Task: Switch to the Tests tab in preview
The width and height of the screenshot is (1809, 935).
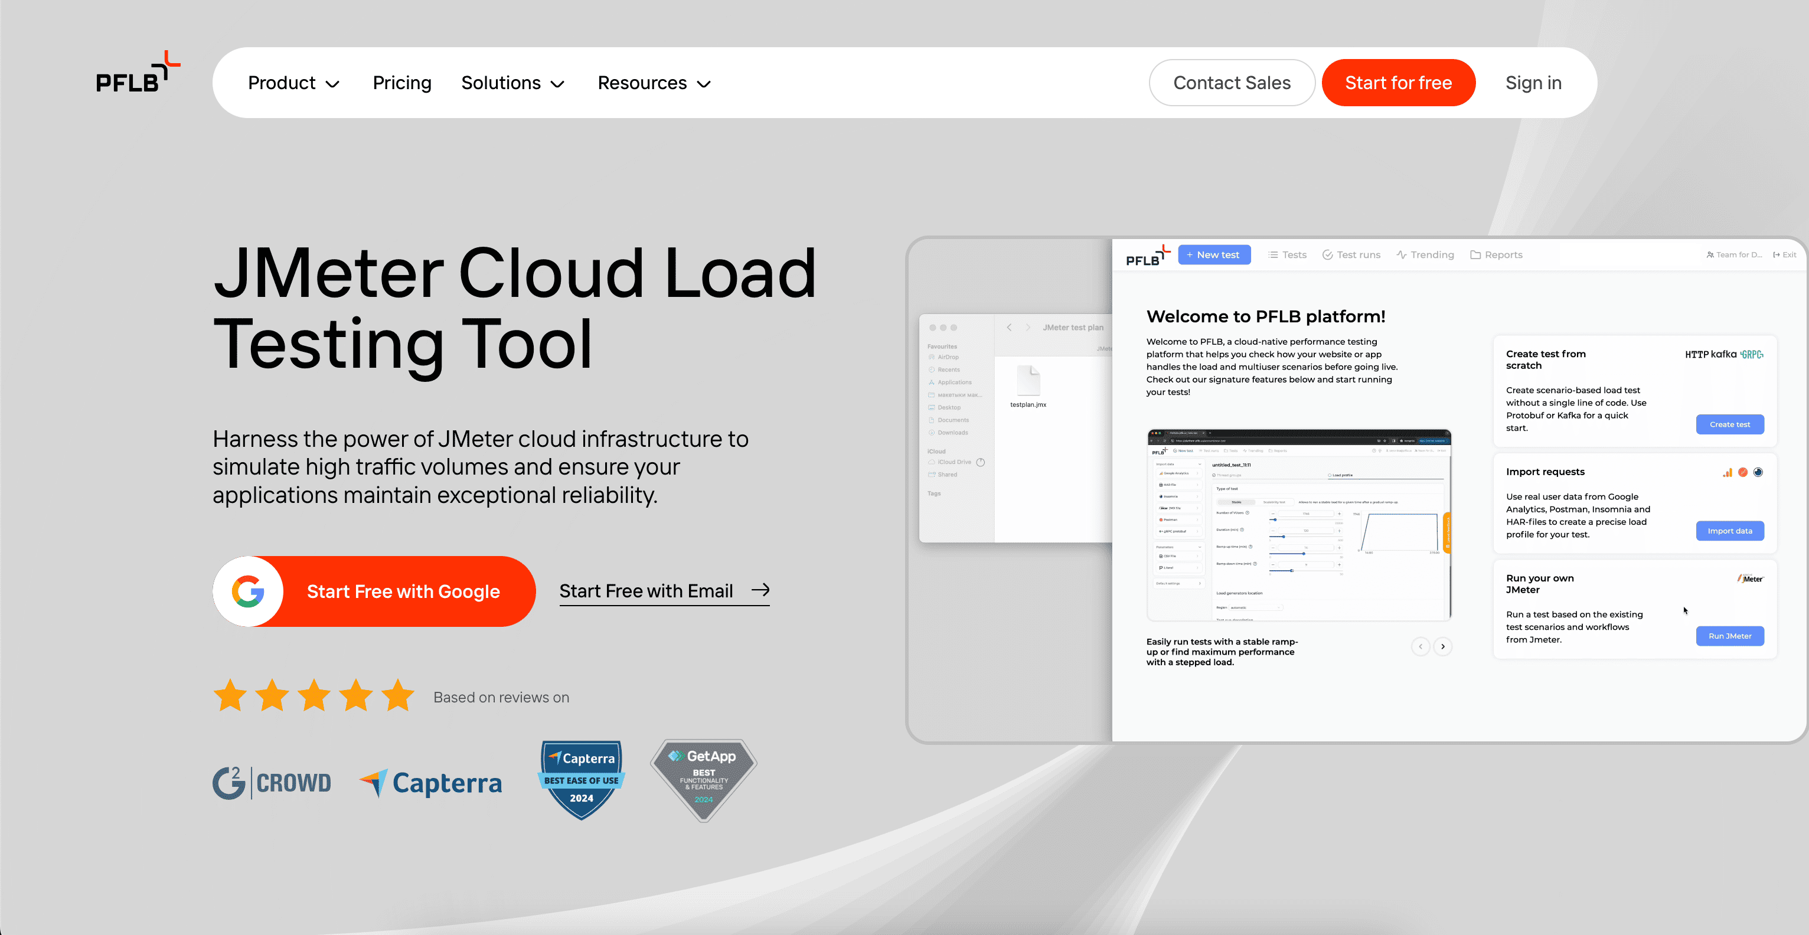Action: [1287, 255]
